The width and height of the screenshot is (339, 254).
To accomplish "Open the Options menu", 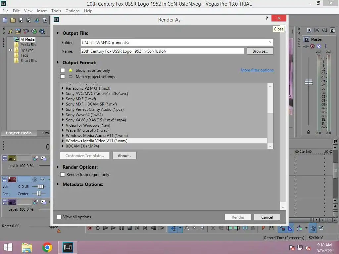I will (73, 11).
